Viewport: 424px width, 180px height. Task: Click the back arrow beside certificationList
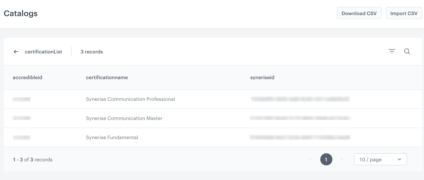click(x=16, y=52)
